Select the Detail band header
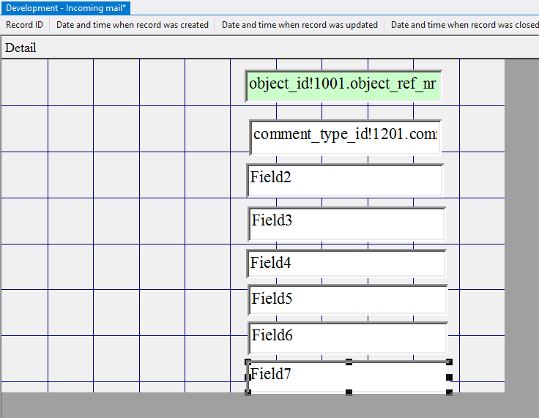Viewport: 539px width, 418px height. coord(21,48)
